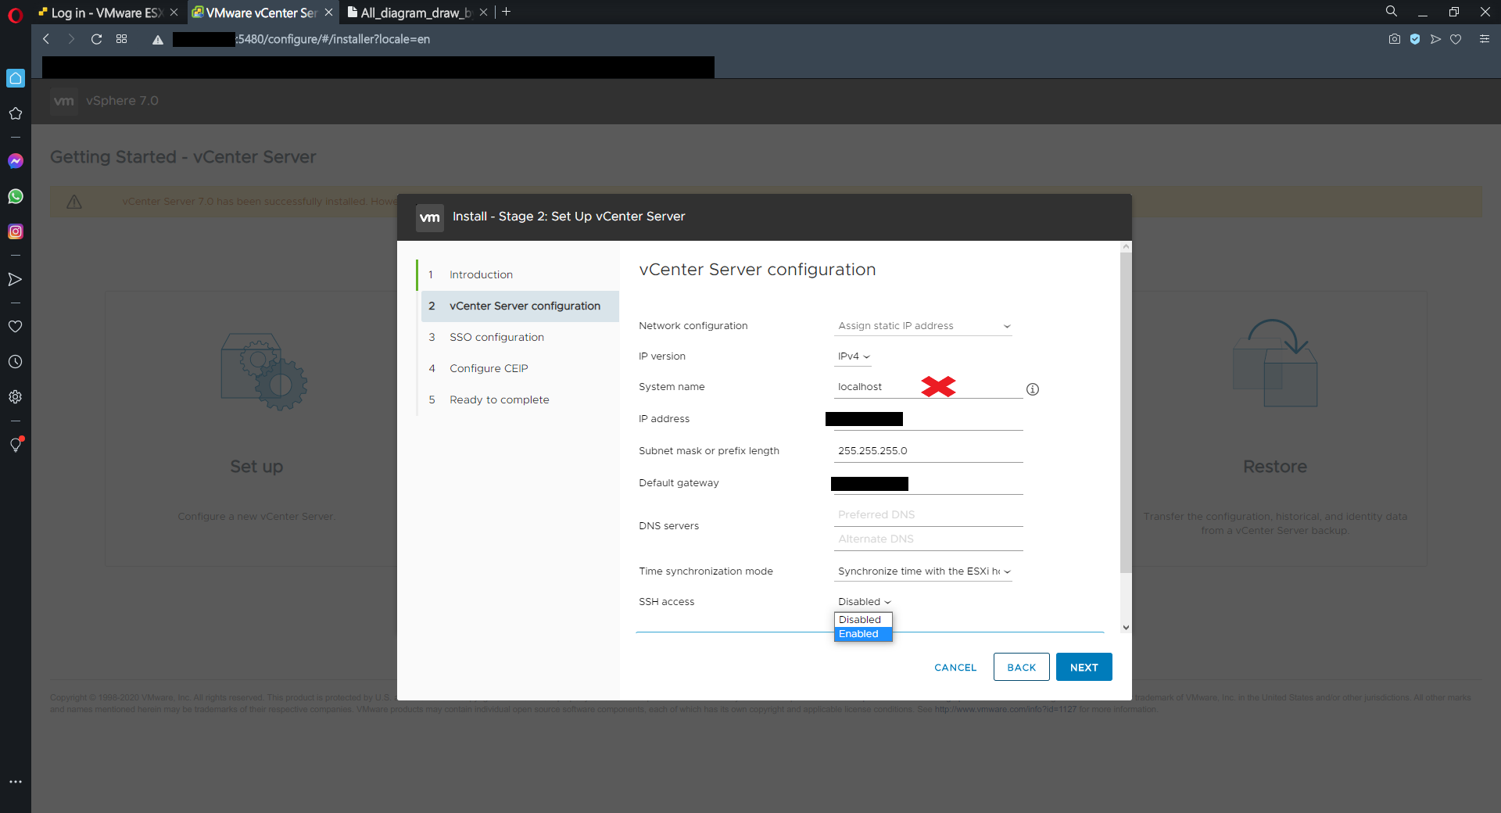Screen dimensions: 1501x813
Task: Open the My Flow sidebar icon
Action: tap(15, 279)
